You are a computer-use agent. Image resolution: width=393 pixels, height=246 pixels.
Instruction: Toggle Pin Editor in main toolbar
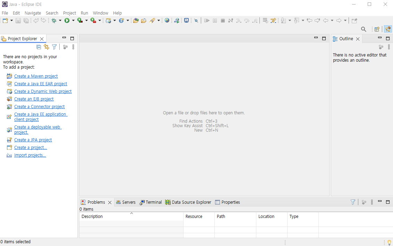coord(354,20)
